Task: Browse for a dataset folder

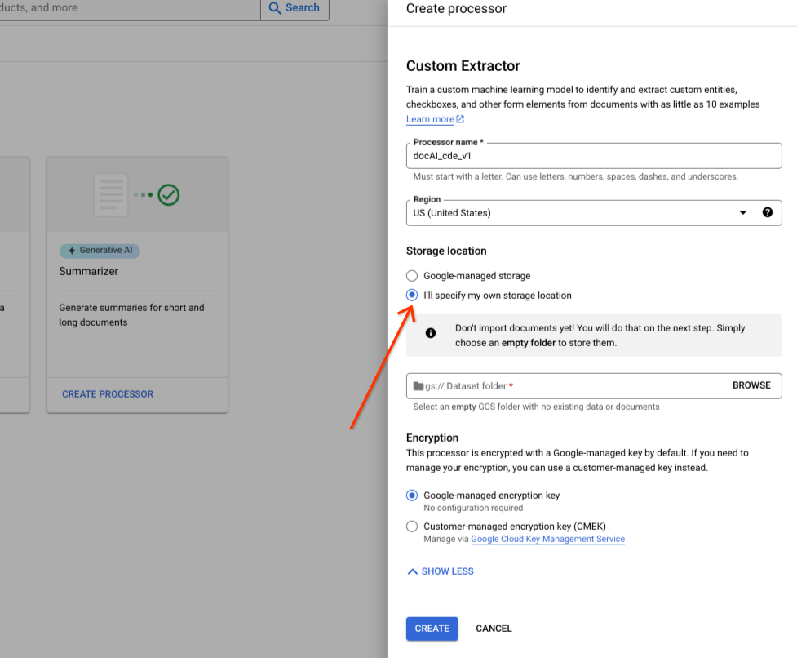Action: pos(751,385)
